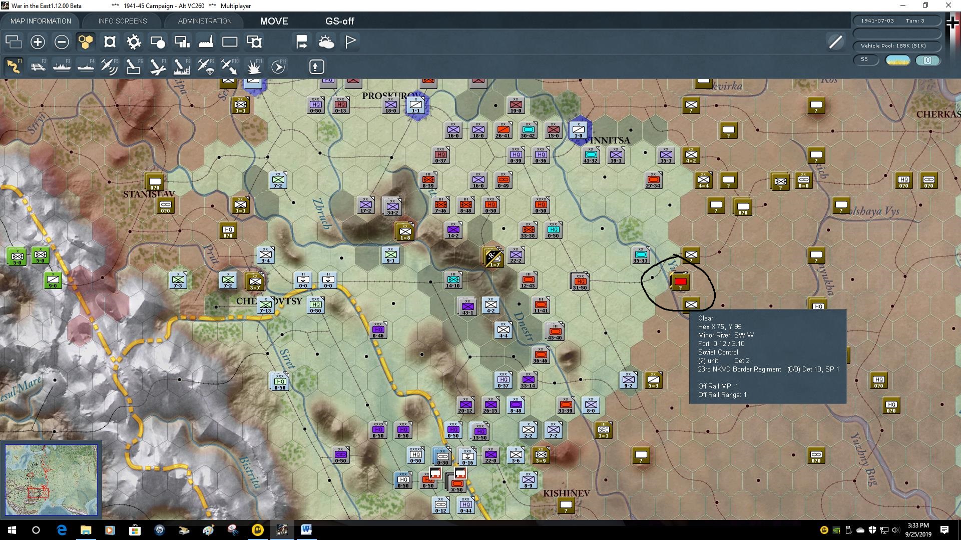Viewport: 961px width, 540px height.
Task: Select the purple 43-1 unit counter
Action: coord(467,306)
